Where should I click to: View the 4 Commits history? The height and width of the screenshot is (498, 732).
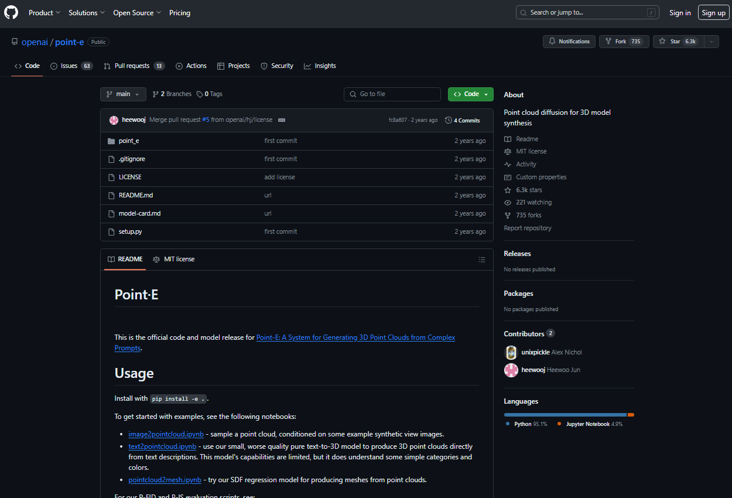pos(463,120)
